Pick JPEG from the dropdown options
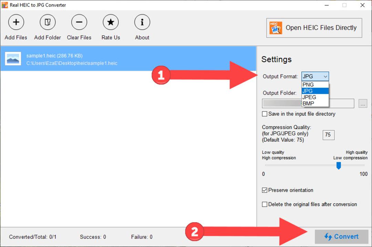Image resolution: width=372 pixels, height=247 pixels. click(315, 97)
